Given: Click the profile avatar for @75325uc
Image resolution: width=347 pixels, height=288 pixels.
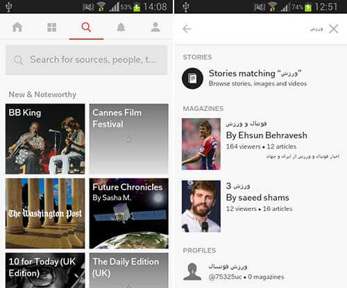Looking at the screenshot, I should [x=192, y=271].
